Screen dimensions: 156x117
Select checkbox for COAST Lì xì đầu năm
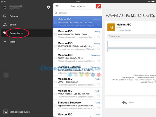click(56, 82)
